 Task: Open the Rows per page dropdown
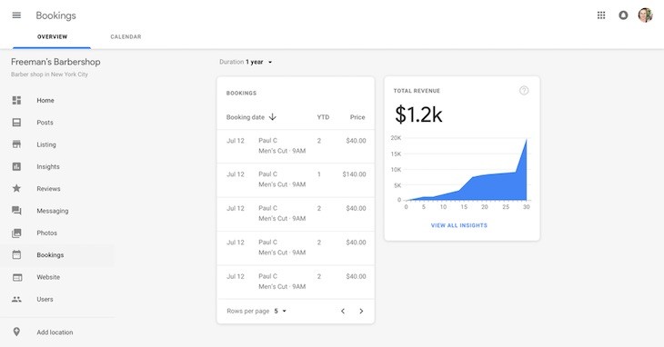coord(280,311)
